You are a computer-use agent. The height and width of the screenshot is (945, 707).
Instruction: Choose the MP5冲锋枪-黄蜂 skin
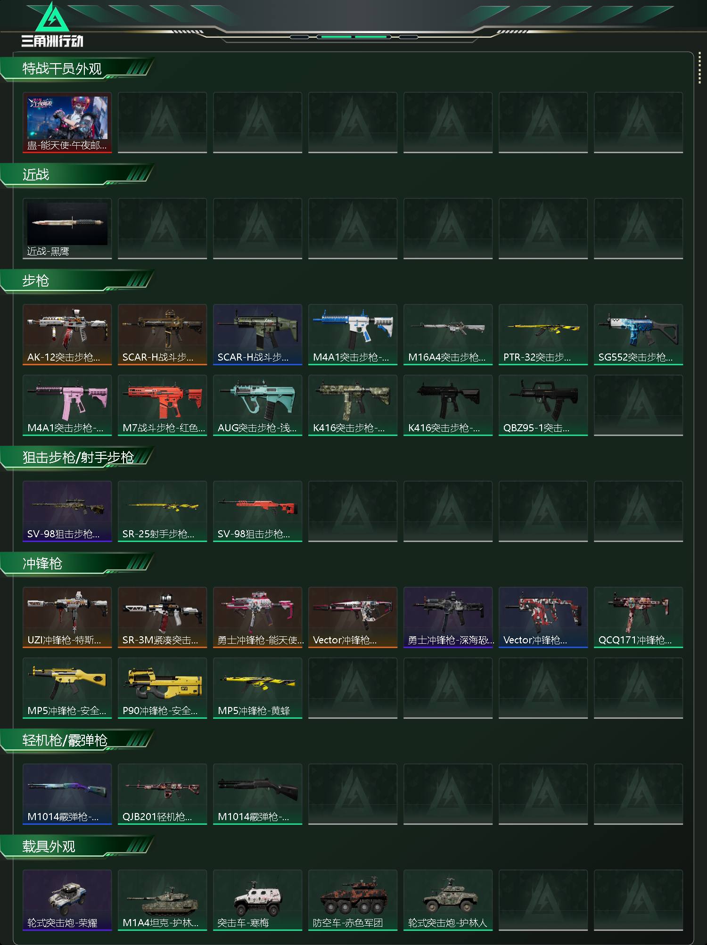(x=258, y=688)
